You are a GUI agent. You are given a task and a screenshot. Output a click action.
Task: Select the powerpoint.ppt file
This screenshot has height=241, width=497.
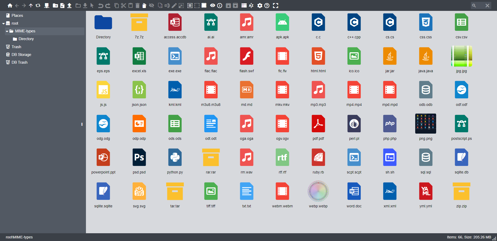pos(103,161)
